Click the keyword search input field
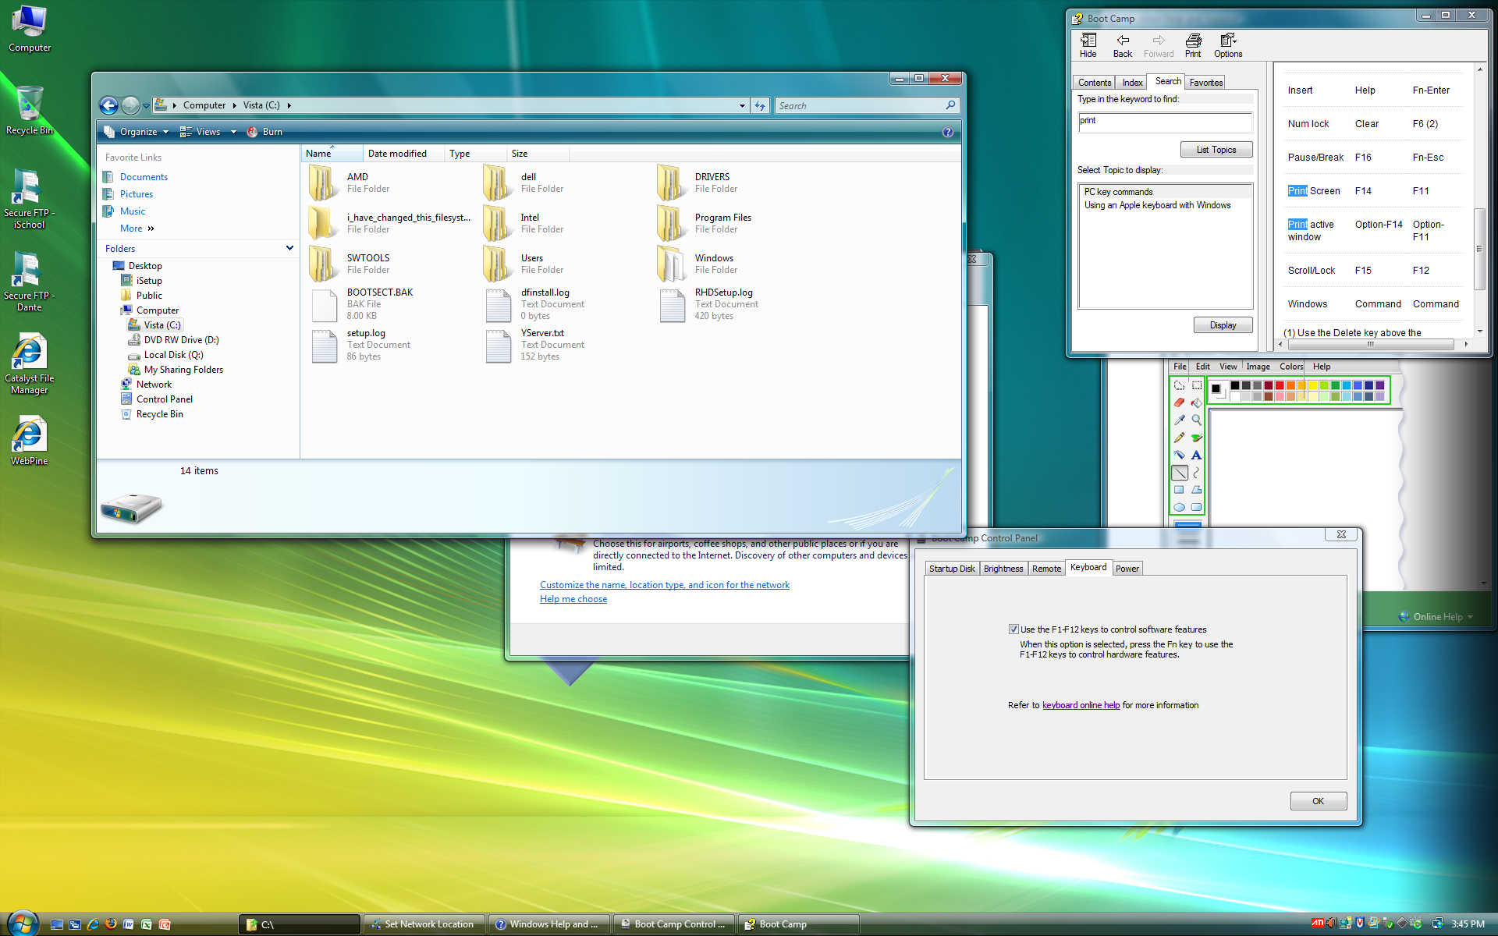Viewport: 1498px width, 936px height. pyautogui.click(x=1164, y=122)
